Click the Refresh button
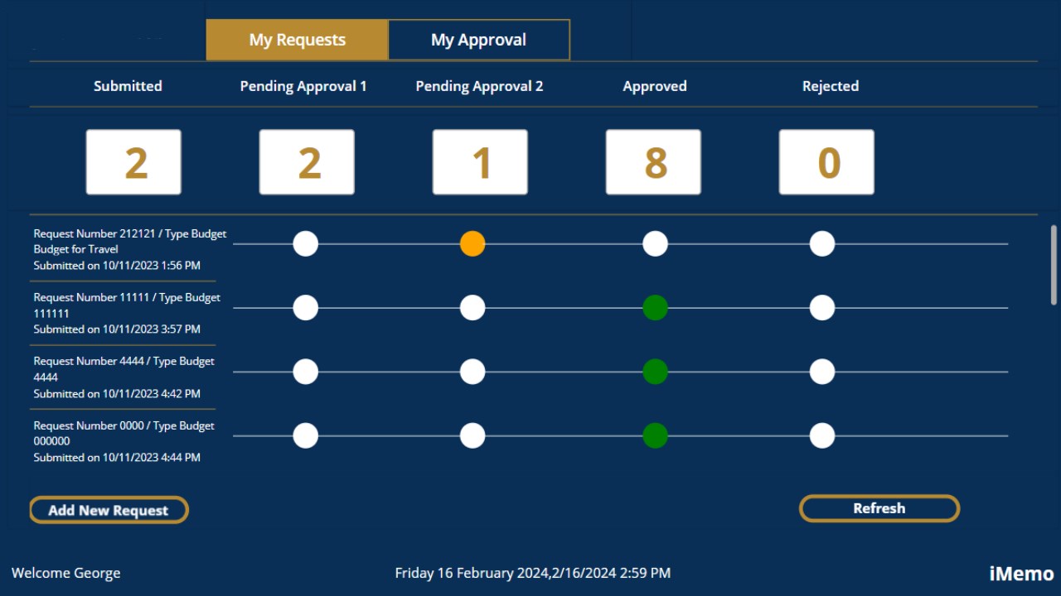 coord(879,508)
